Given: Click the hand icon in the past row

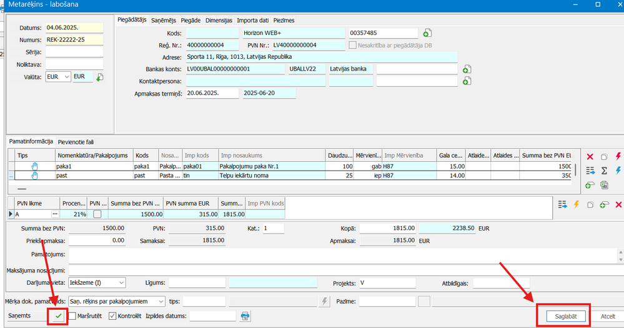Looking at the screenshot, I should (x=34, y=175).
